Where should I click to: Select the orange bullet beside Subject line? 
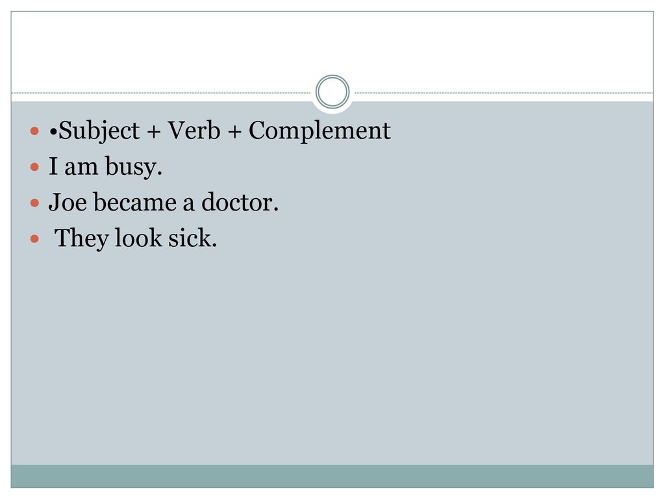(35, 131)
